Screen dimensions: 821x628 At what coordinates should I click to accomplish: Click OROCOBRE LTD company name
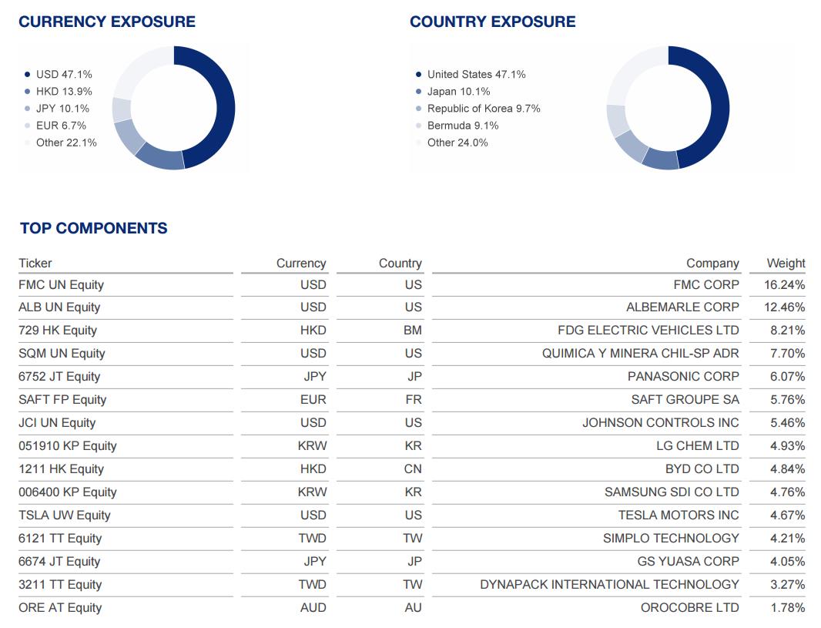click(x=690, y=607)
